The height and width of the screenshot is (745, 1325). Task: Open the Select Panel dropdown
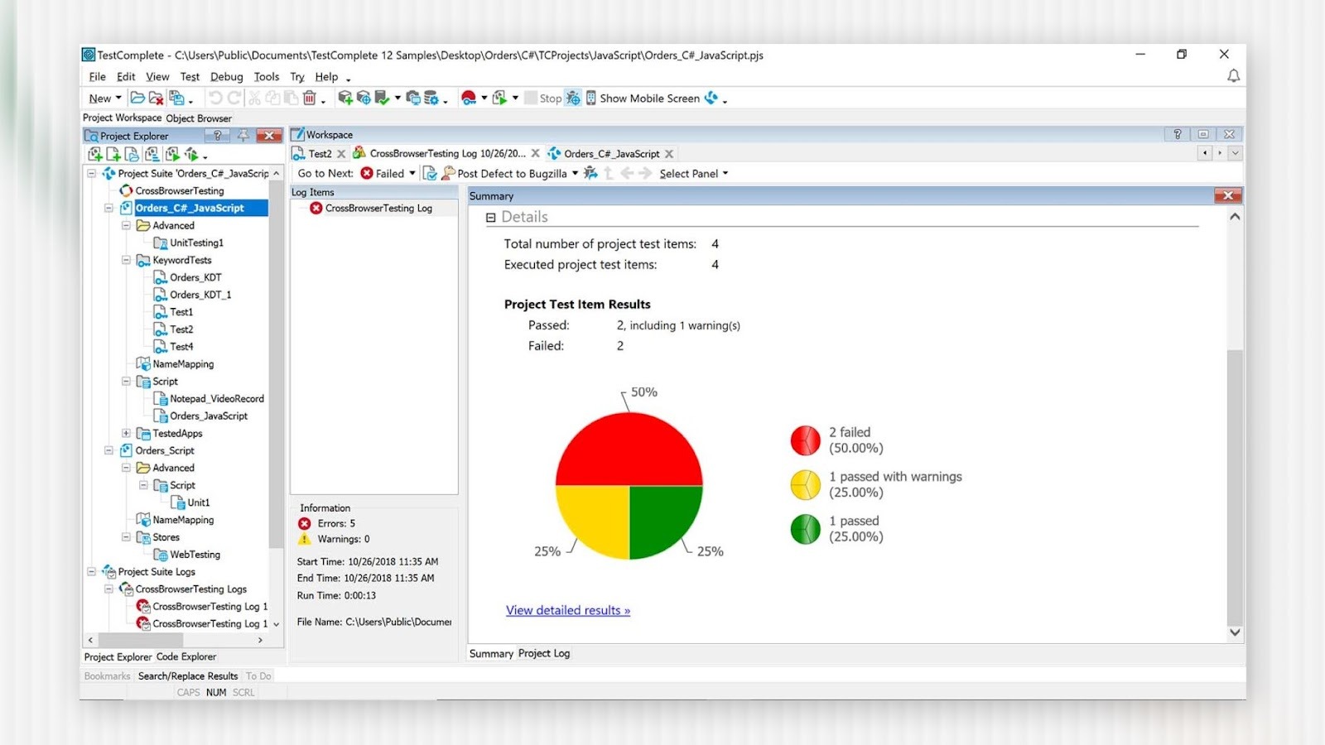(694, 173)
